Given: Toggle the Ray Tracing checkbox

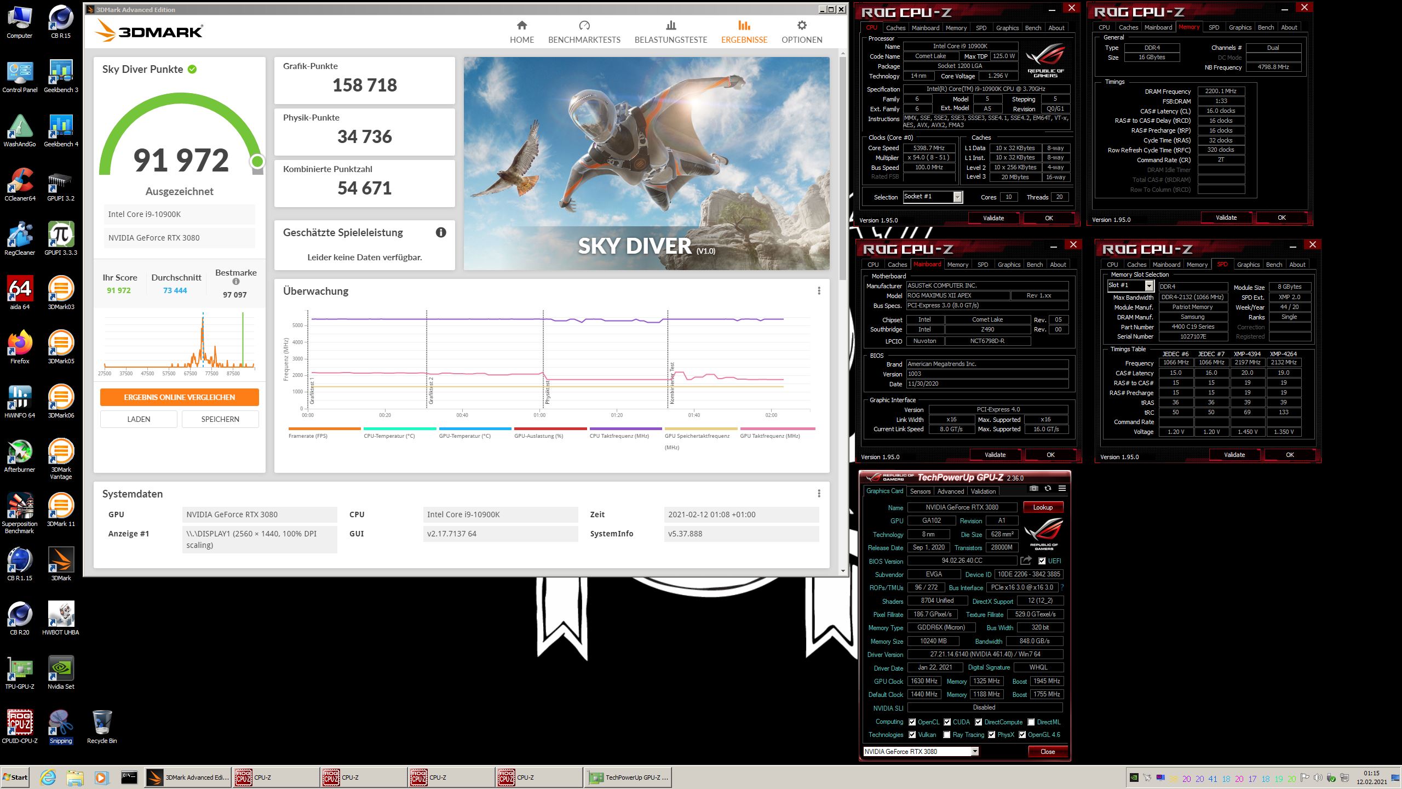Looking at the screenshot, I should 946,735.
